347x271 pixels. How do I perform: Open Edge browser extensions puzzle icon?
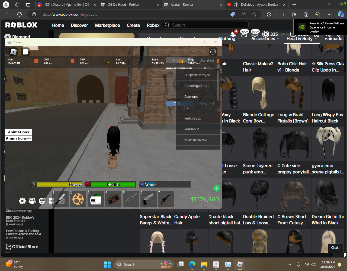[269, 14]
